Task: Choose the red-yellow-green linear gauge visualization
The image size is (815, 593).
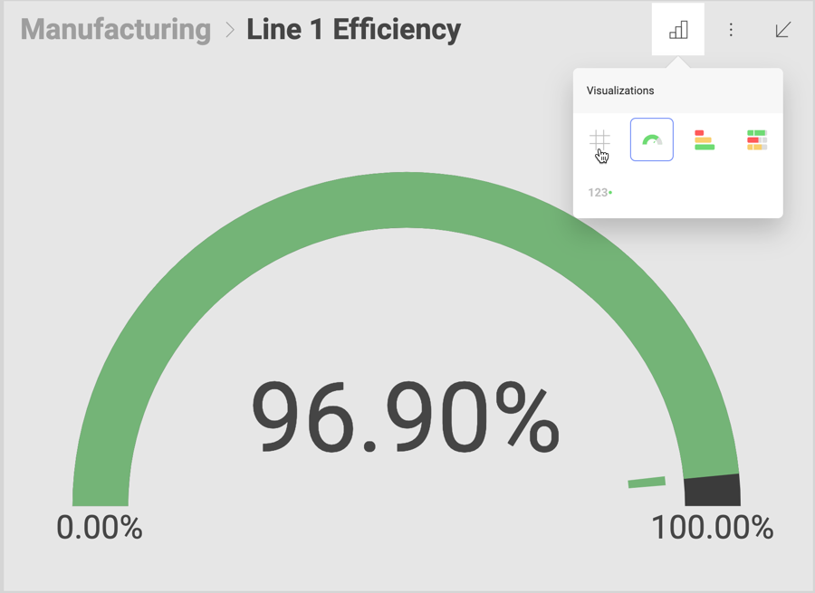Action: [705, 139]
